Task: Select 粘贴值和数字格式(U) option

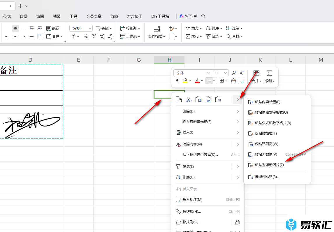Action: click(277, 112)
